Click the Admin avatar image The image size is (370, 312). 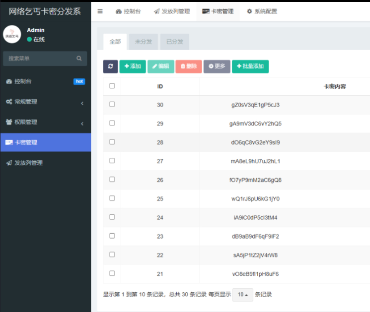[12, 35]
